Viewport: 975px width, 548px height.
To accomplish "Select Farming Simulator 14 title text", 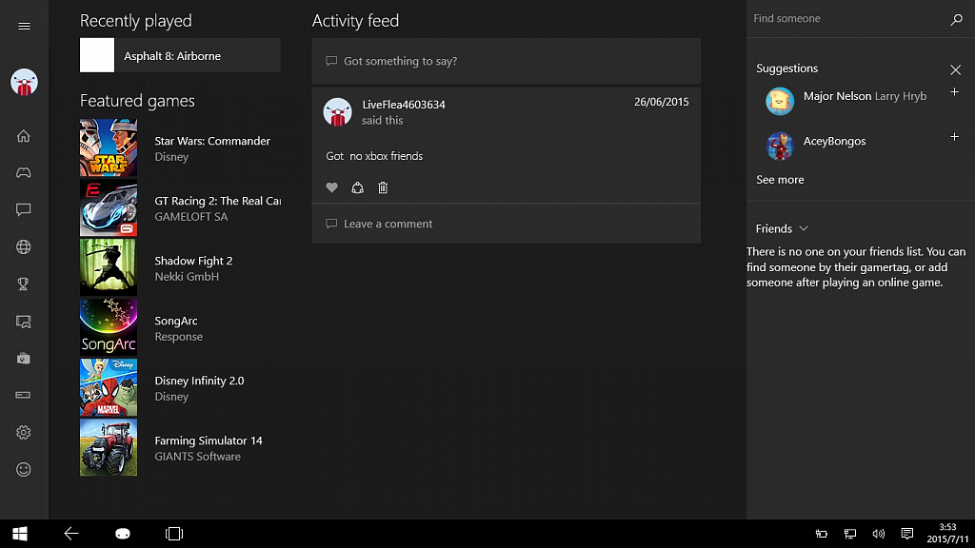I will (x=209, y=440).
